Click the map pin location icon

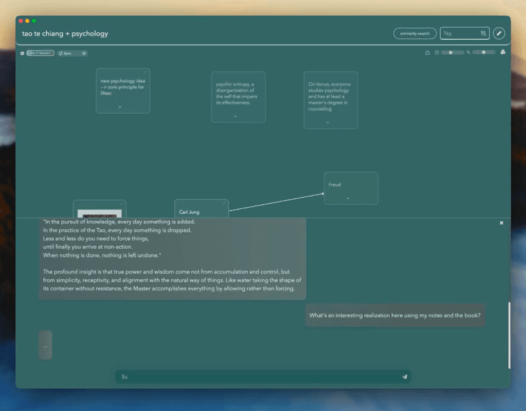(503, 52)
